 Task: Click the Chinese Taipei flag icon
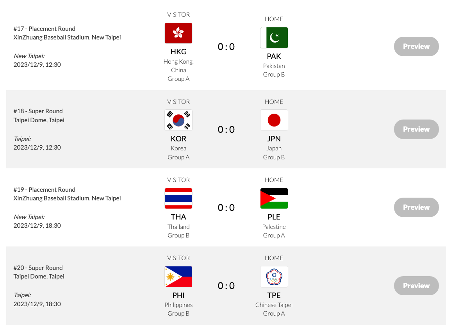[x=274, y=277]
